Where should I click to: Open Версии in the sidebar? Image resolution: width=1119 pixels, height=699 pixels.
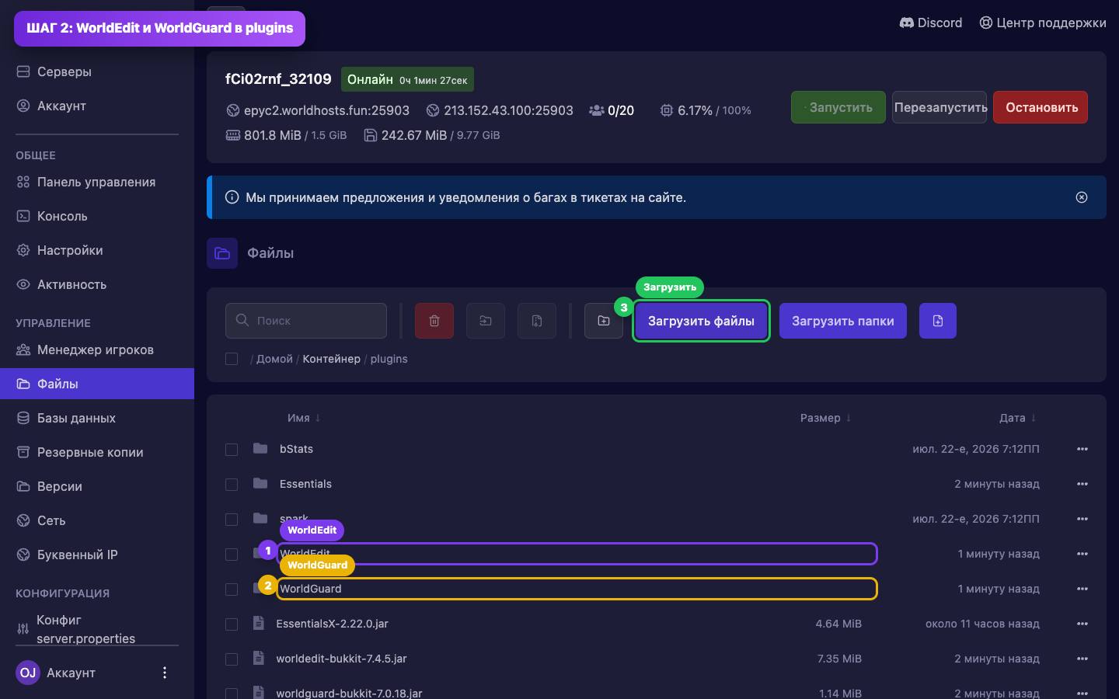[x=97, y=486]
